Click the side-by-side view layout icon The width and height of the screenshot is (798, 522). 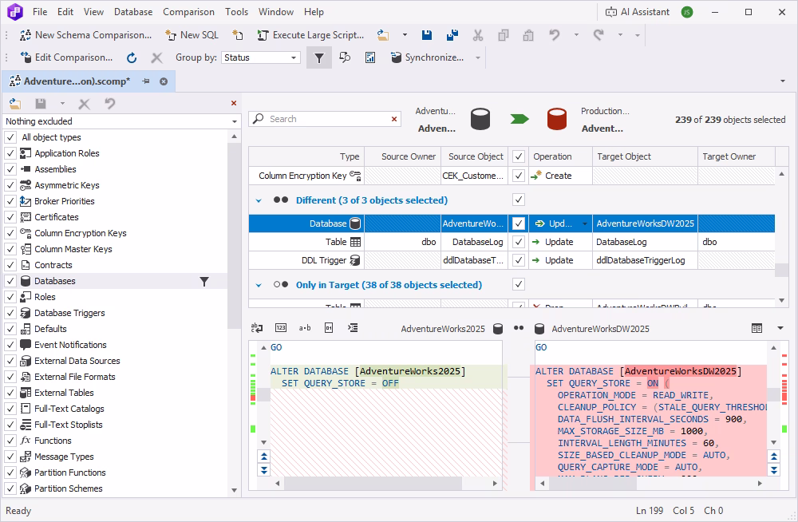pos(757,329)
